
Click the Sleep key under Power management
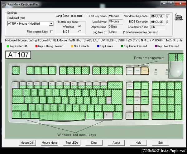137,71
